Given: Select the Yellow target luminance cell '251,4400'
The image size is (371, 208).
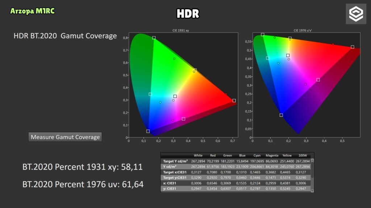Looking at the screenshot, I should pyautogui.click(x=287, y=161).
